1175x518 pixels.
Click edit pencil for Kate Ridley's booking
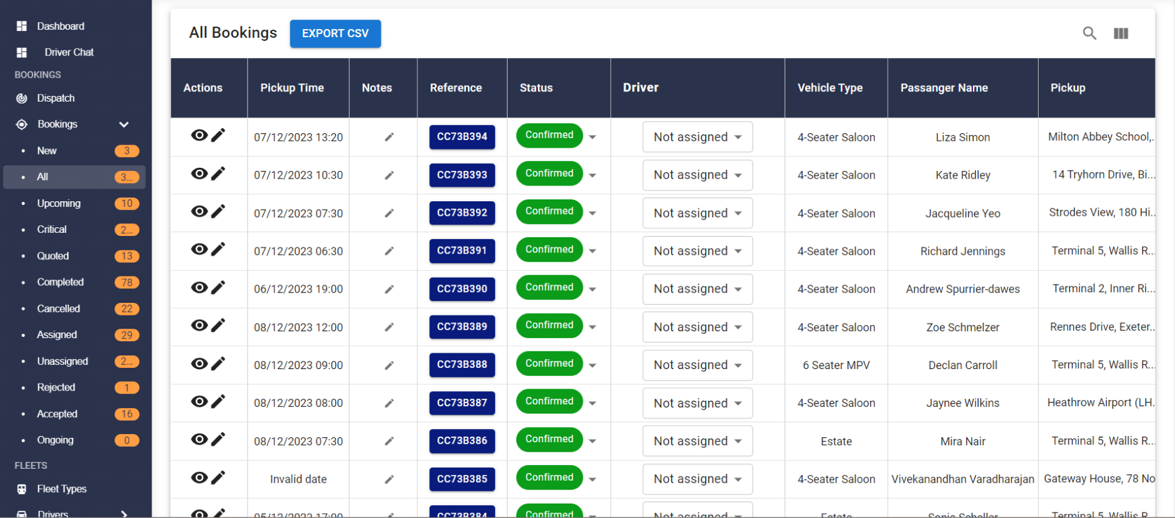218,174
